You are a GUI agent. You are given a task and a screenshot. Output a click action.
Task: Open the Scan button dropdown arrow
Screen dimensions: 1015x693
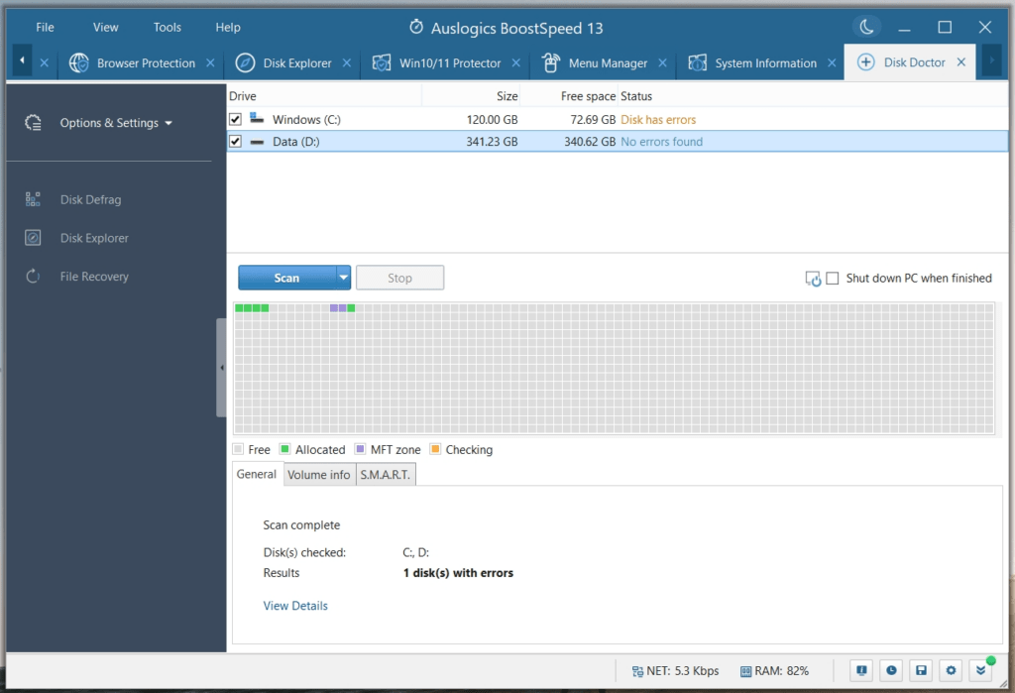341,278
